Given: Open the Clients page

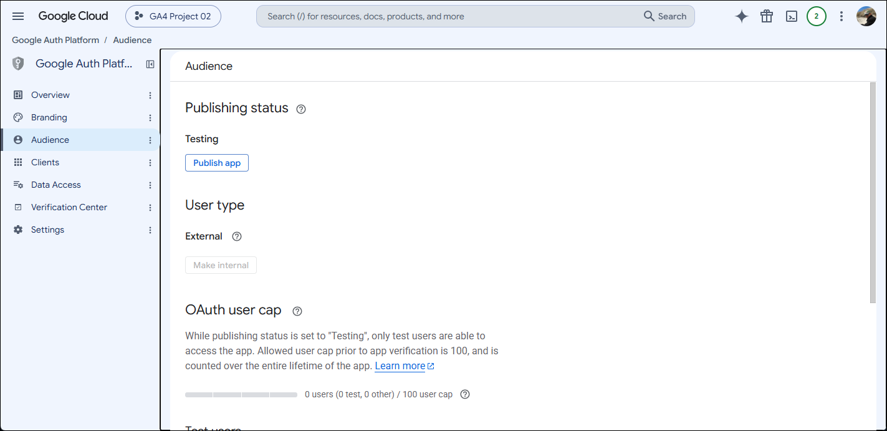Looking at the screenshot, I should pyautogui.click(x=45, y=162).
